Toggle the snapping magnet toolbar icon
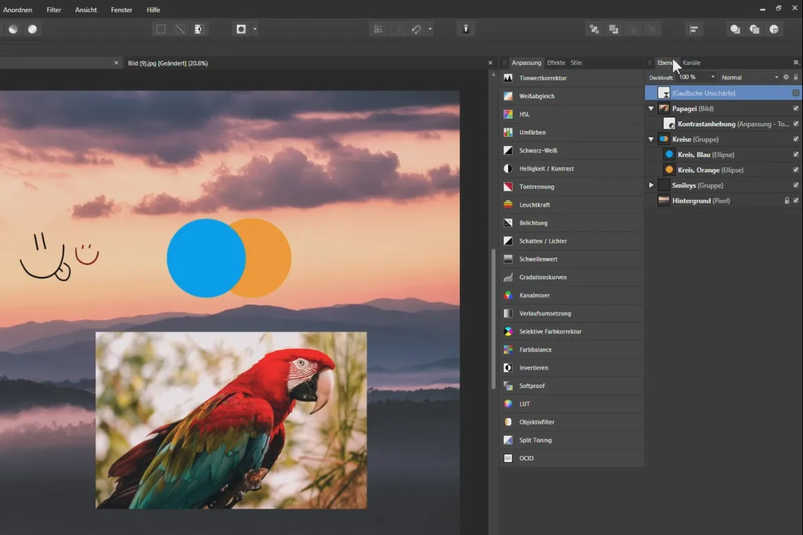 pyautogui.click(x=416, y=29)
